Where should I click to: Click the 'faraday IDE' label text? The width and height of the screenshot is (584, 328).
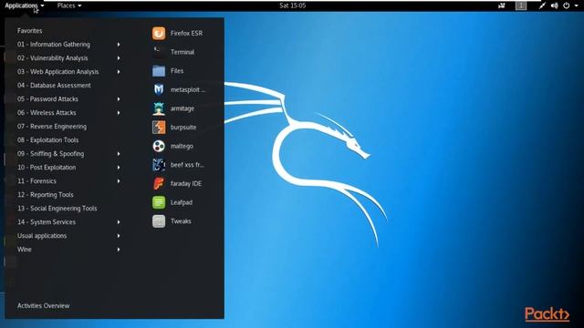(x=186, y=183)
